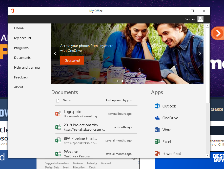The height and width of the screenshot is (169, 224).
Task: Click Industry suggested search in background
Action: coord(92,163)
